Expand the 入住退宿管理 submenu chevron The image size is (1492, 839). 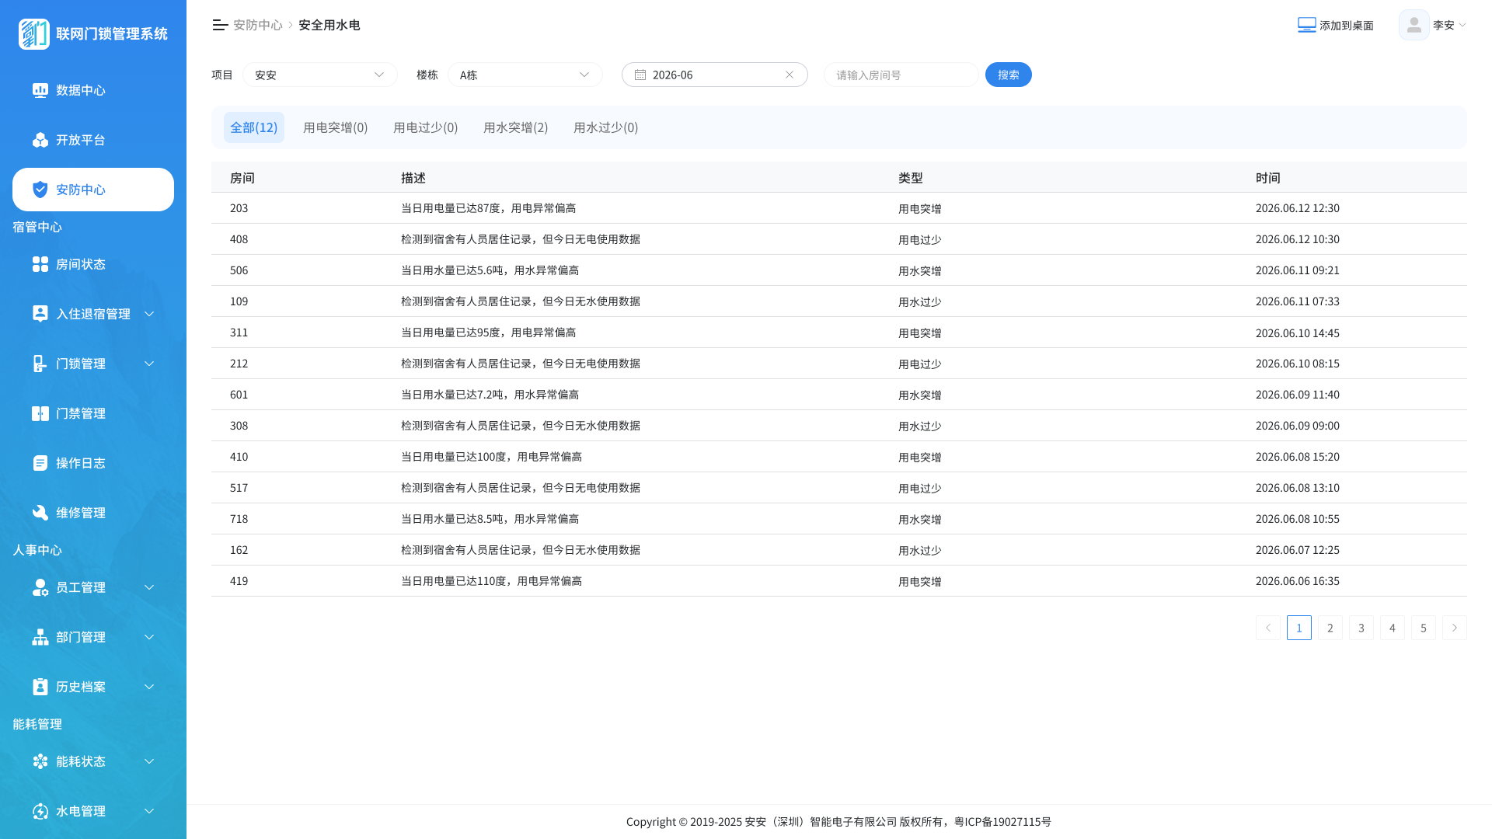pos(149,314)
